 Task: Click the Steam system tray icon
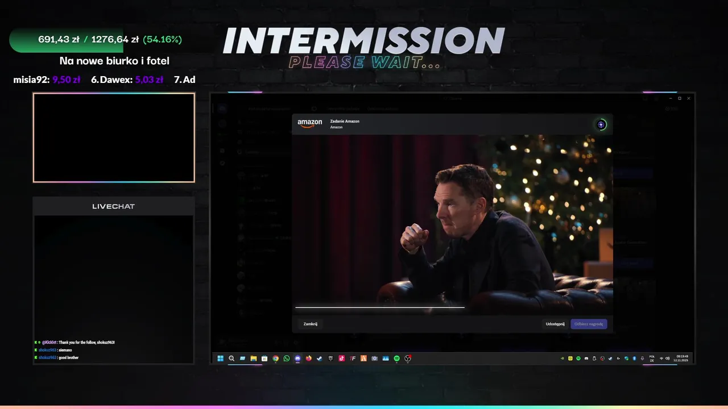click(610, 358)
